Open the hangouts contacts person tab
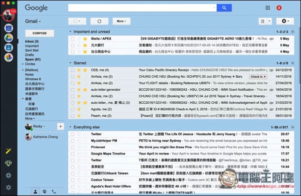The image size is (301, 196). [x=35, y=191]
